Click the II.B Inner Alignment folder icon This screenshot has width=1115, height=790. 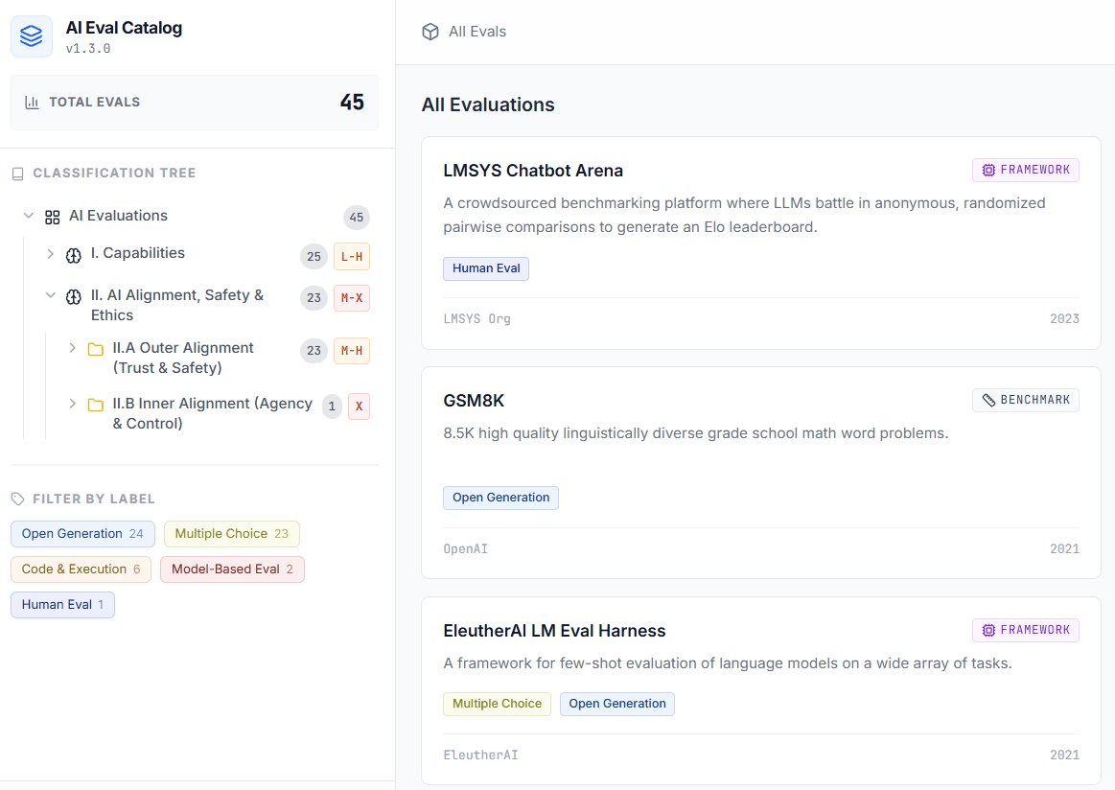coord(95,405)
